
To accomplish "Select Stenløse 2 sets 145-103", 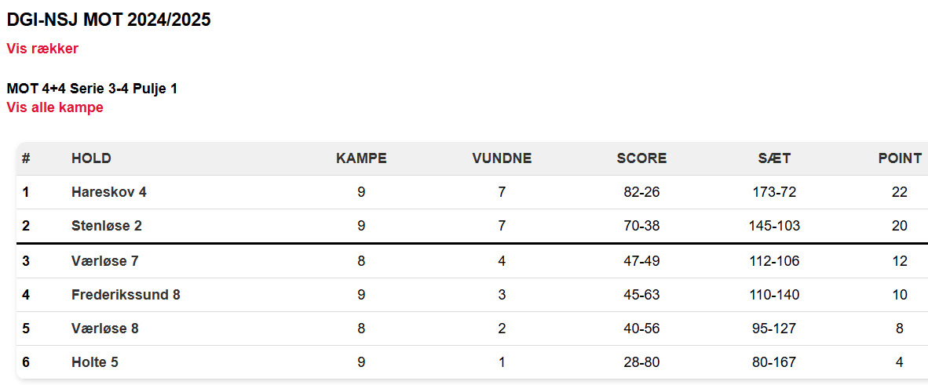I will tap(775, 226).
